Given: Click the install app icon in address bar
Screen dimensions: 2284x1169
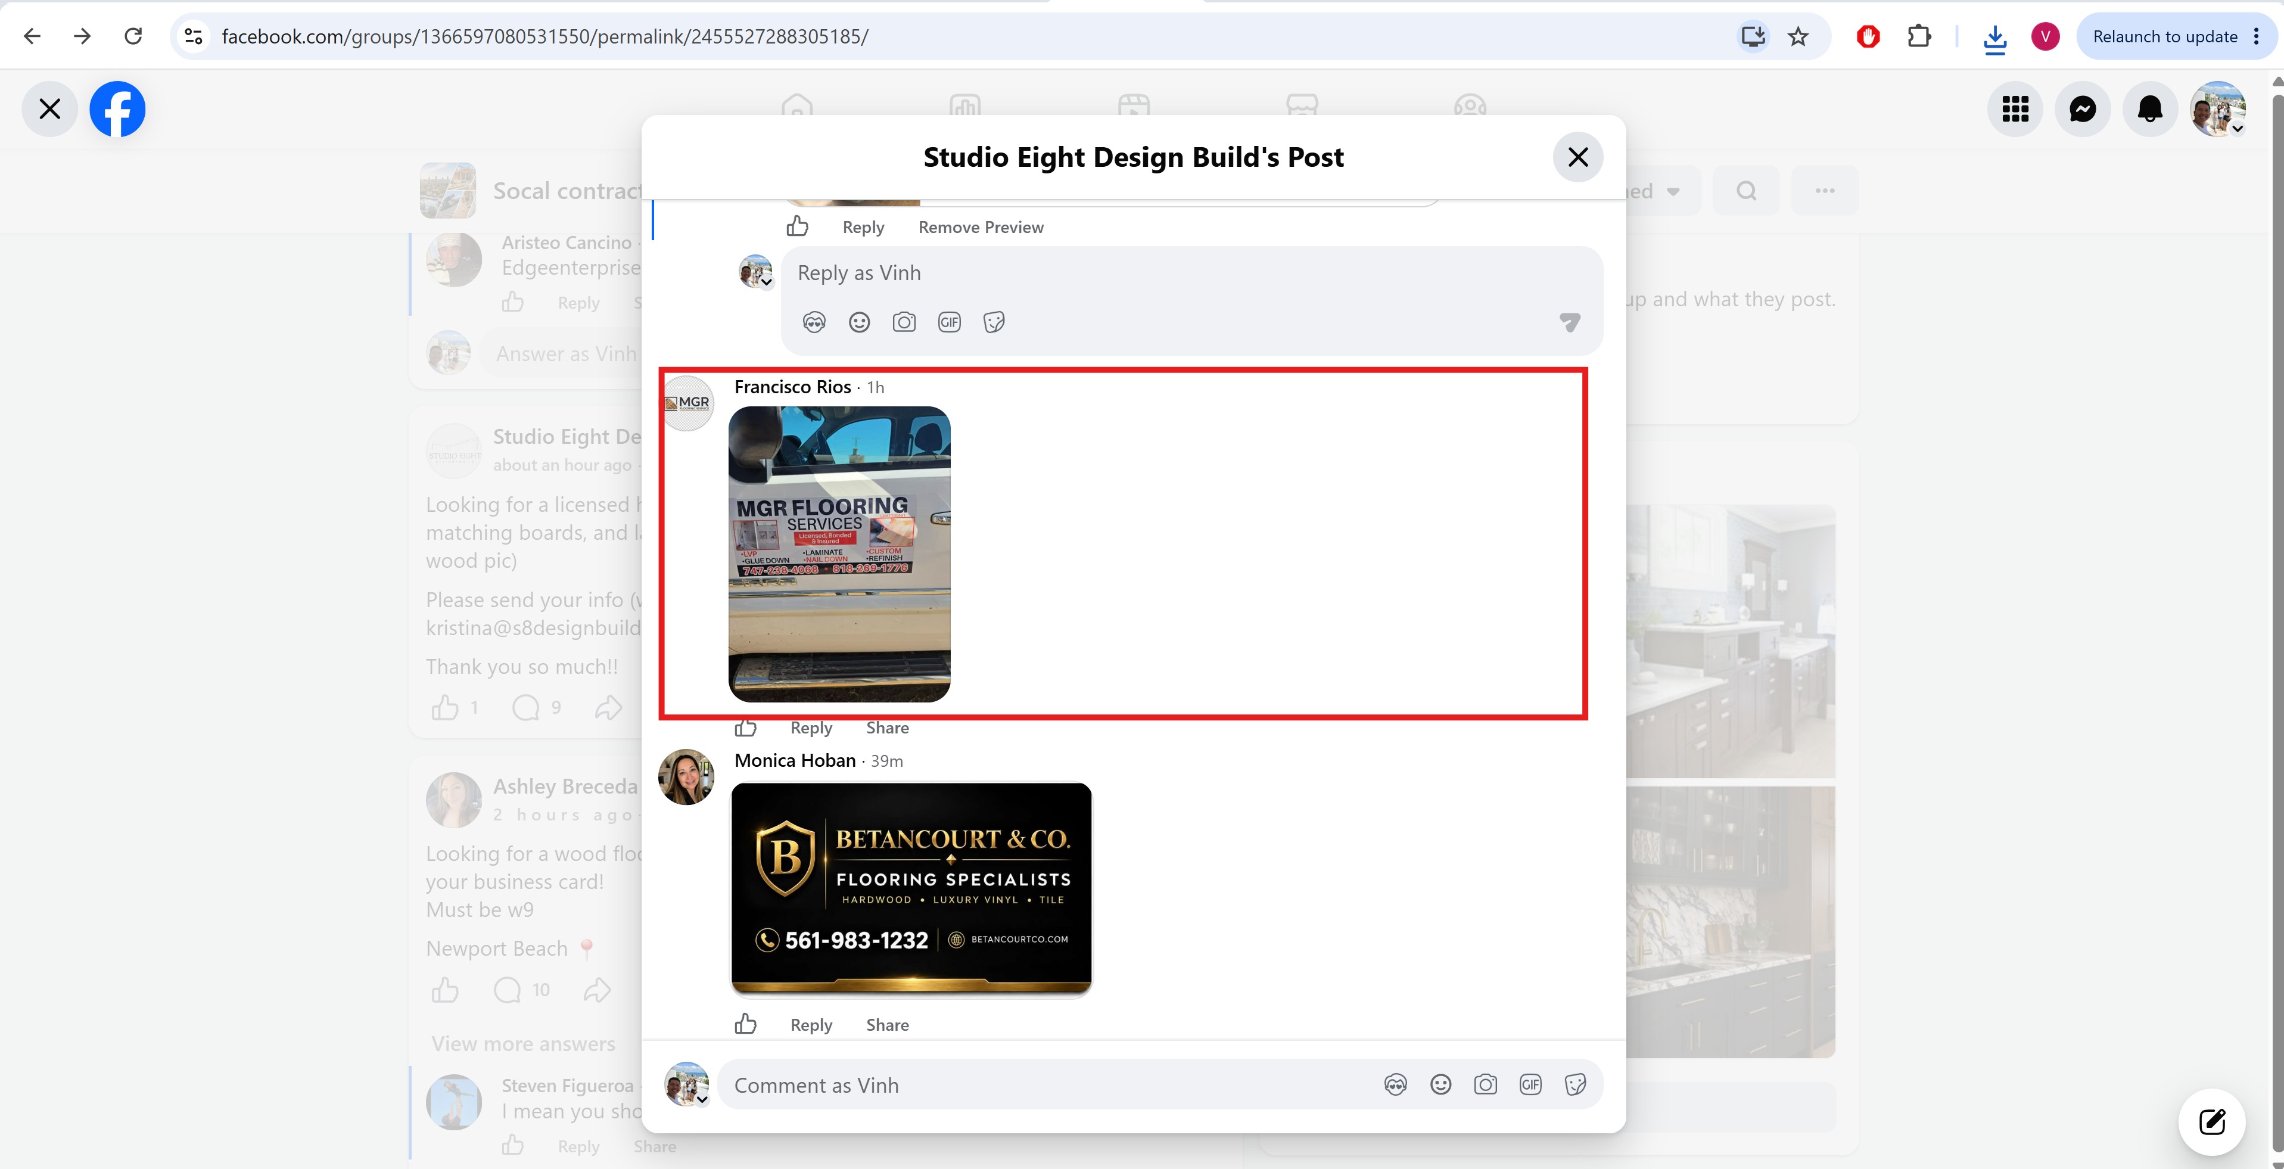Looking at the screenshot, I should pyautogui.click(x=1753, y=36).
